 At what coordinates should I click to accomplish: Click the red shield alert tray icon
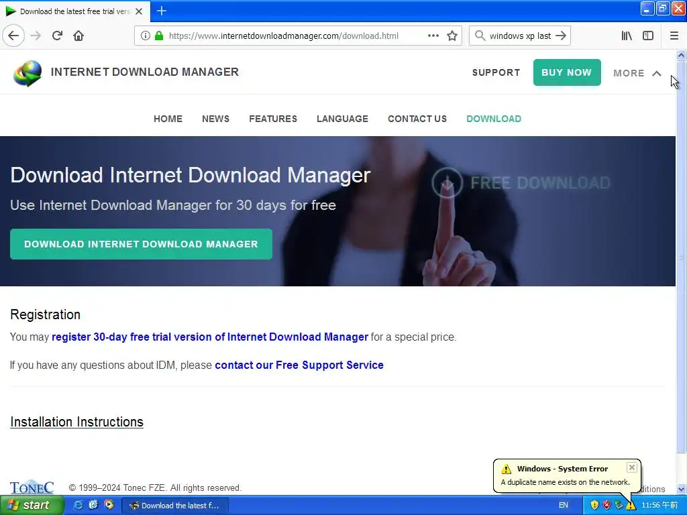(606, 505)
